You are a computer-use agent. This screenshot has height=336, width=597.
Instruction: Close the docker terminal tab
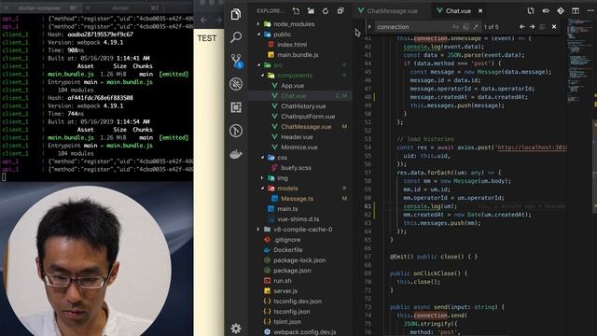(88, 7)
